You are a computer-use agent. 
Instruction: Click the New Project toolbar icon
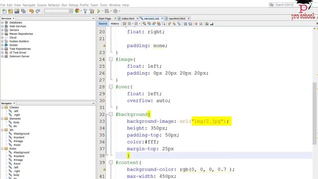click(x=10, y=11)
